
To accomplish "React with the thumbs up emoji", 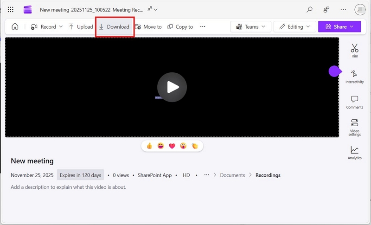I will [149, 146].
